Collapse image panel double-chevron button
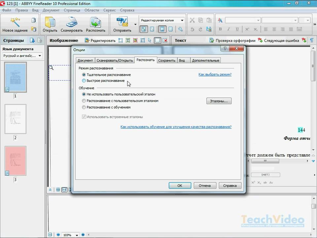This screenshot has height=238, width=317. coord(50,190)
